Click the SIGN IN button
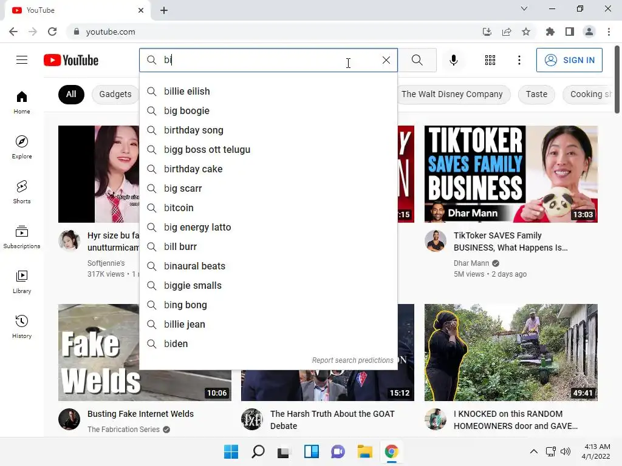Viewport: 622px width, 466px height. [x=569, y=60]
